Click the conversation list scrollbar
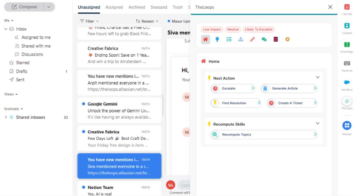 pos(163,105)
